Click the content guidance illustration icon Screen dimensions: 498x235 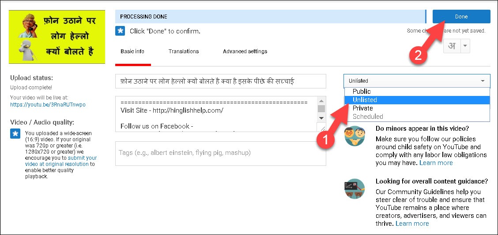(x=355, y=189)
